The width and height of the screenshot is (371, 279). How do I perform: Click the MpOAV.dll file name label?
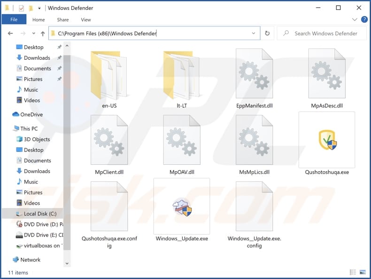click(182, 172)
